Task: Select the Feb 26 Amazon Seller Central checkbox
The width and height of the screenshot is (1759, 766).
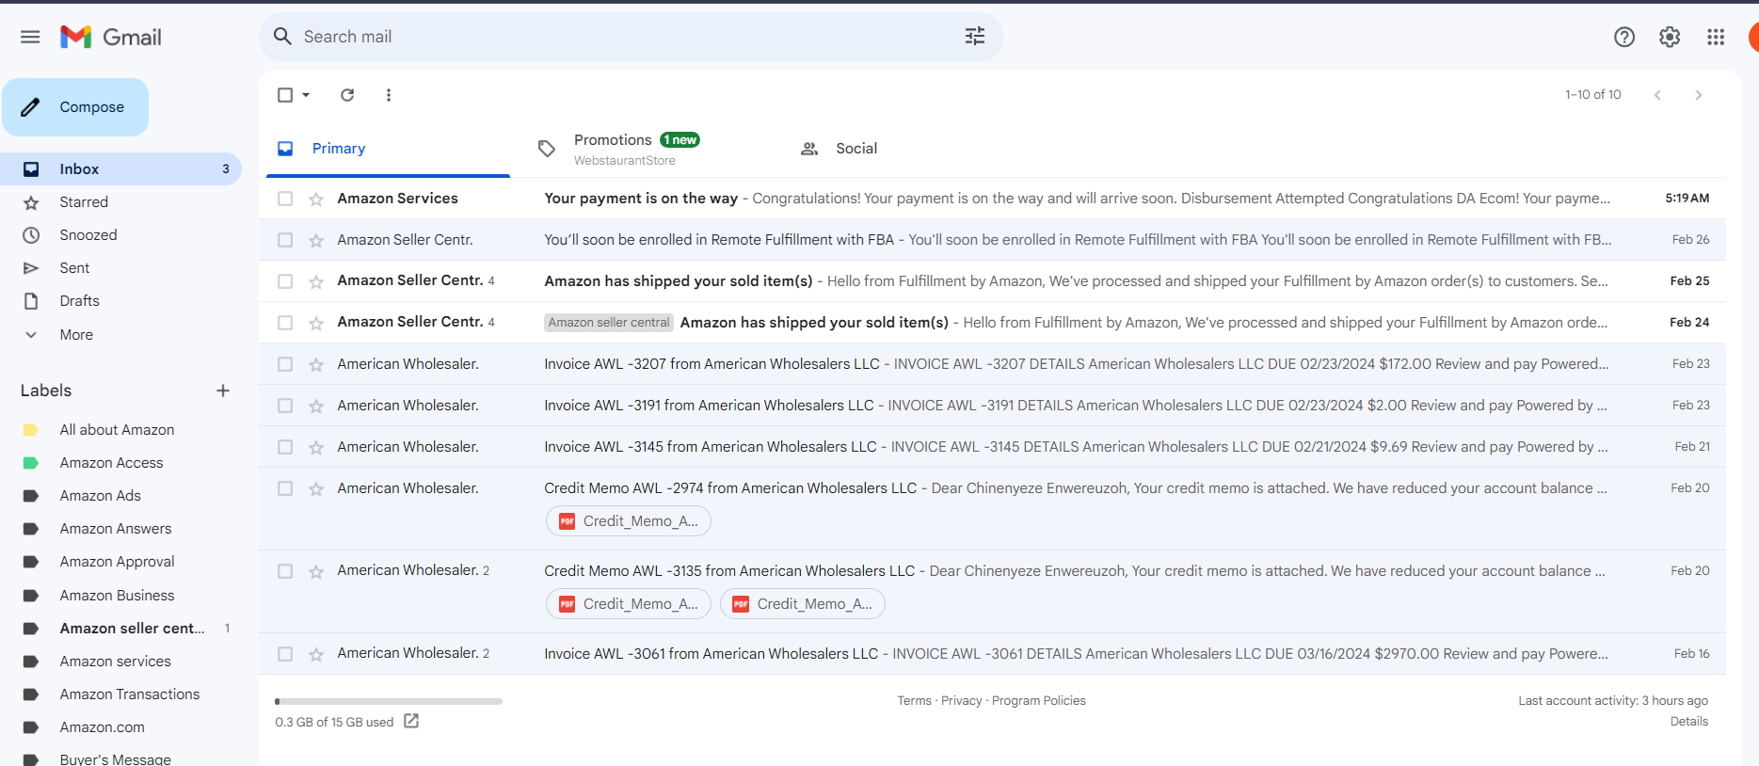Action: 285,240
